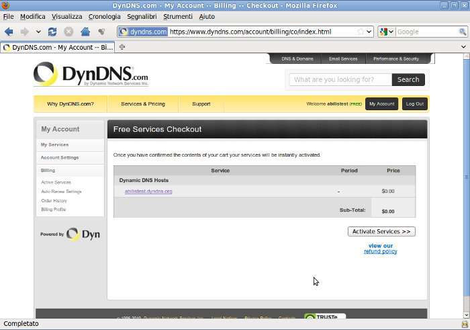Open the Strumenti menu
The image size is (470, 330).
click(x=177, y=16)
